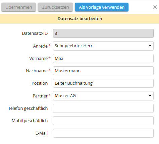Open the Anrede dropdown
Screen dimensions: 159x144
pos(103,46)
